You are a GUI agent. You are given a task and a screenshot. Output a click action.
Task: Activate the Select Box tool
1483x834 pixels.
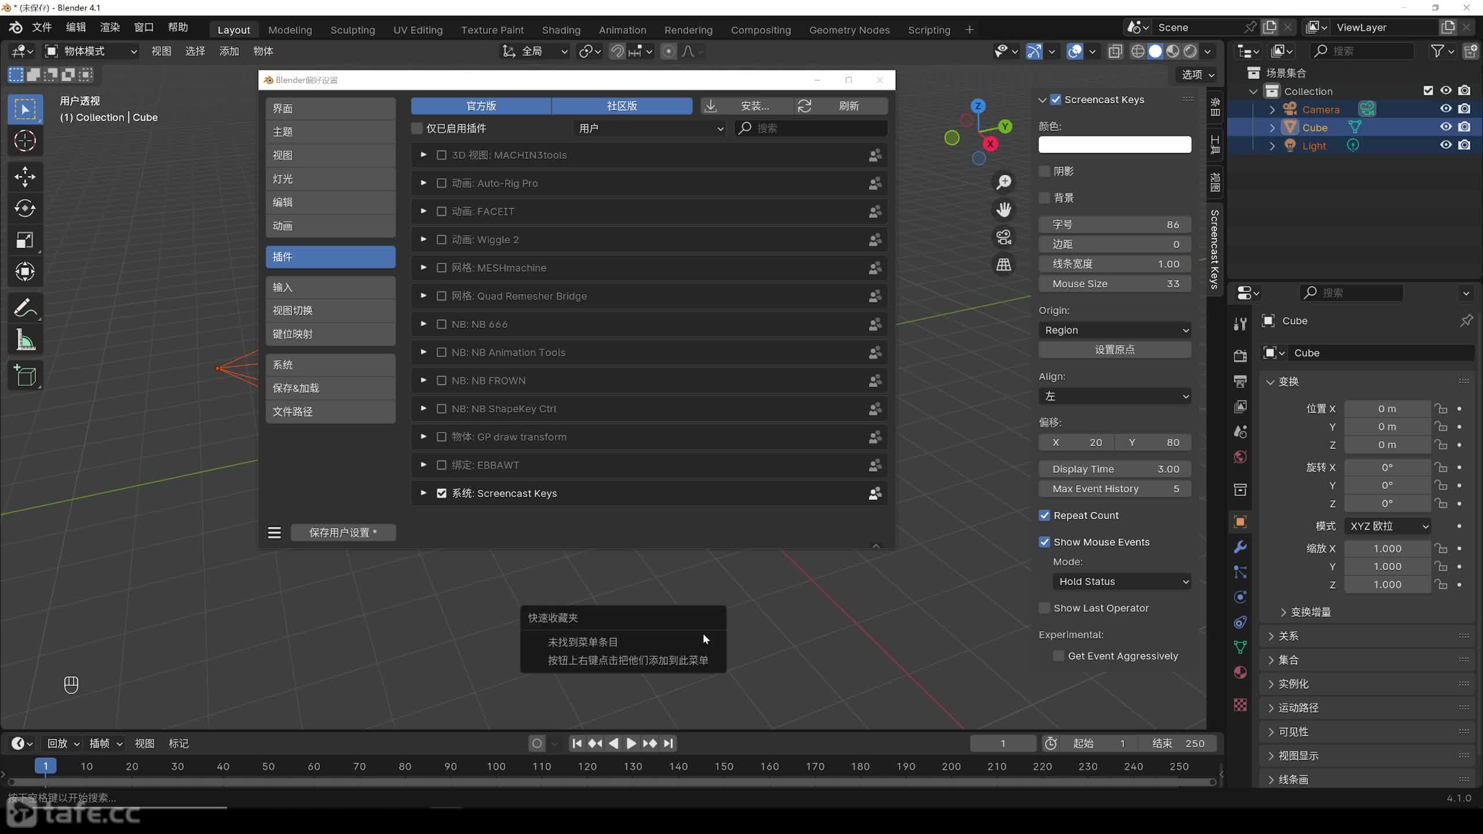point(25,109)
